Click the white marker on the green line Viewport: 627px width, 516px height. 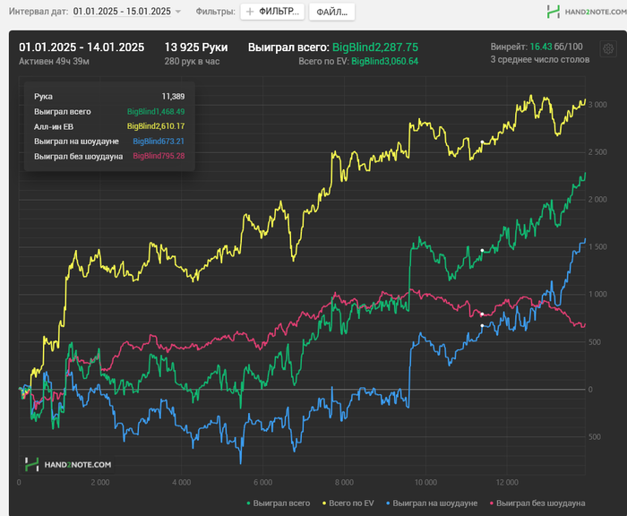(482, 251)
